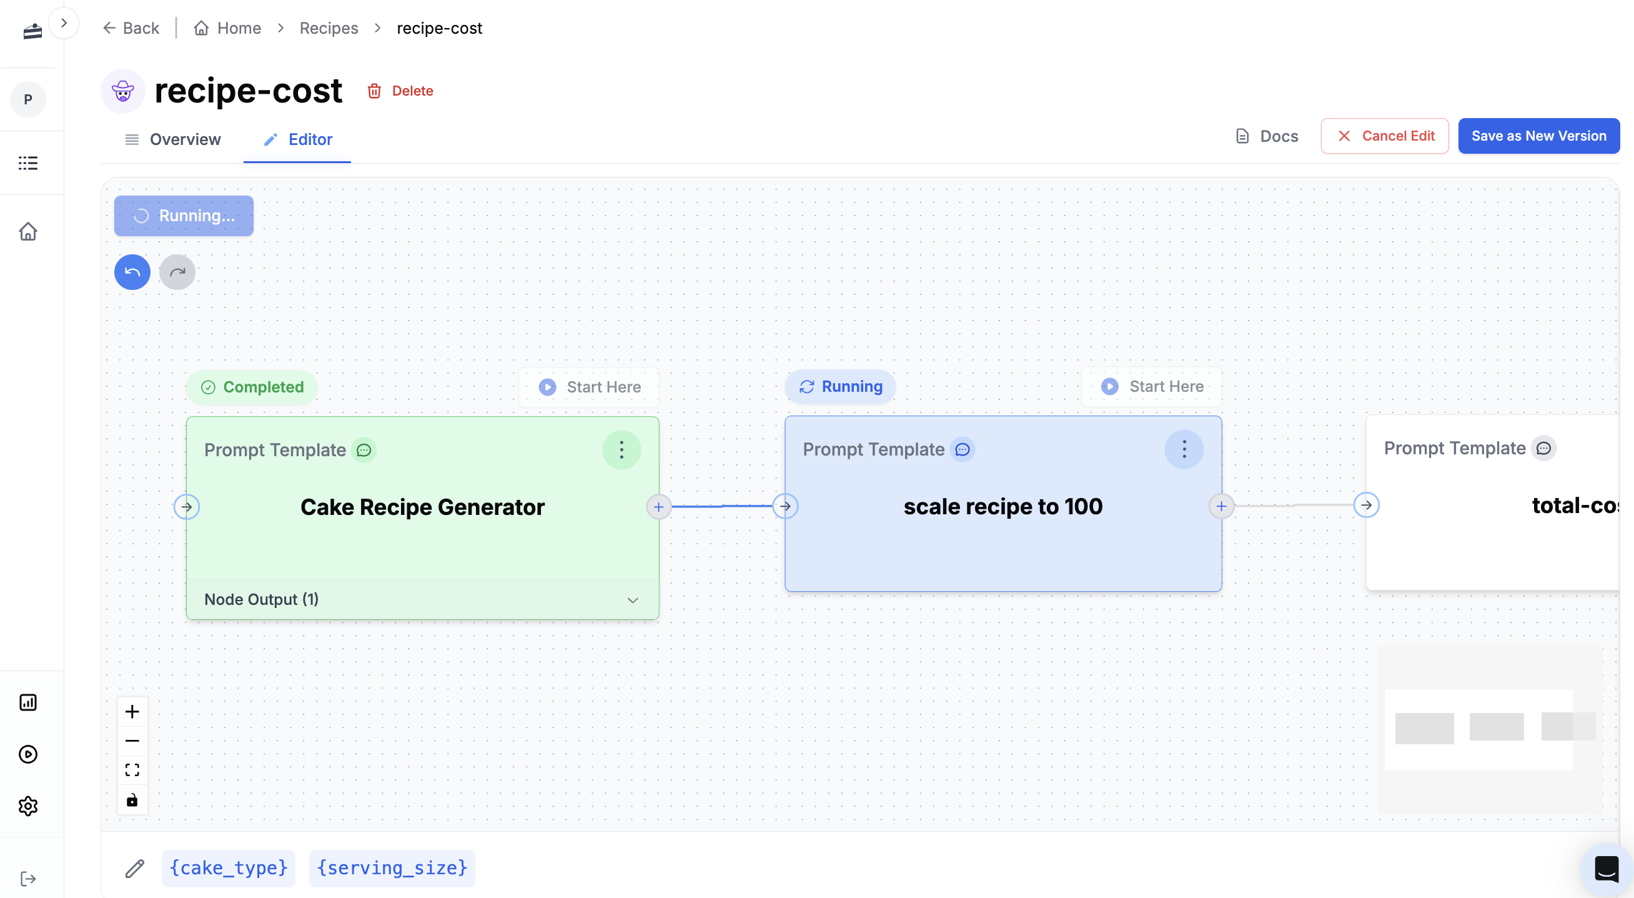Edit input variables with pencil icon

[x=134, y=868]
